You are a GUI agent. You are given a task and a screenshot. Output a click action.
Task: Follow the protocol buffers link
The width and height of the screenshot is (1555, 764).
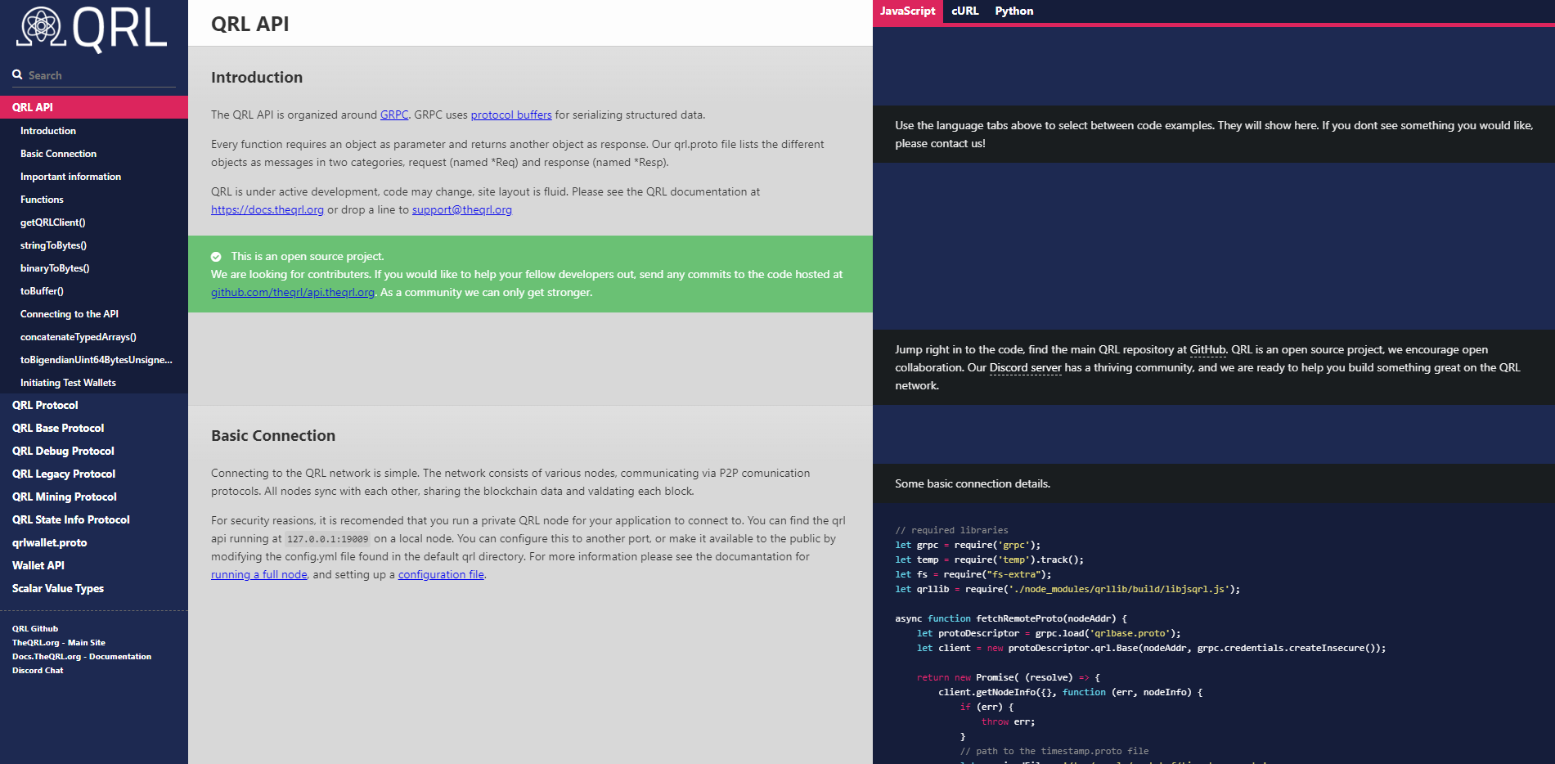point(511,115)
